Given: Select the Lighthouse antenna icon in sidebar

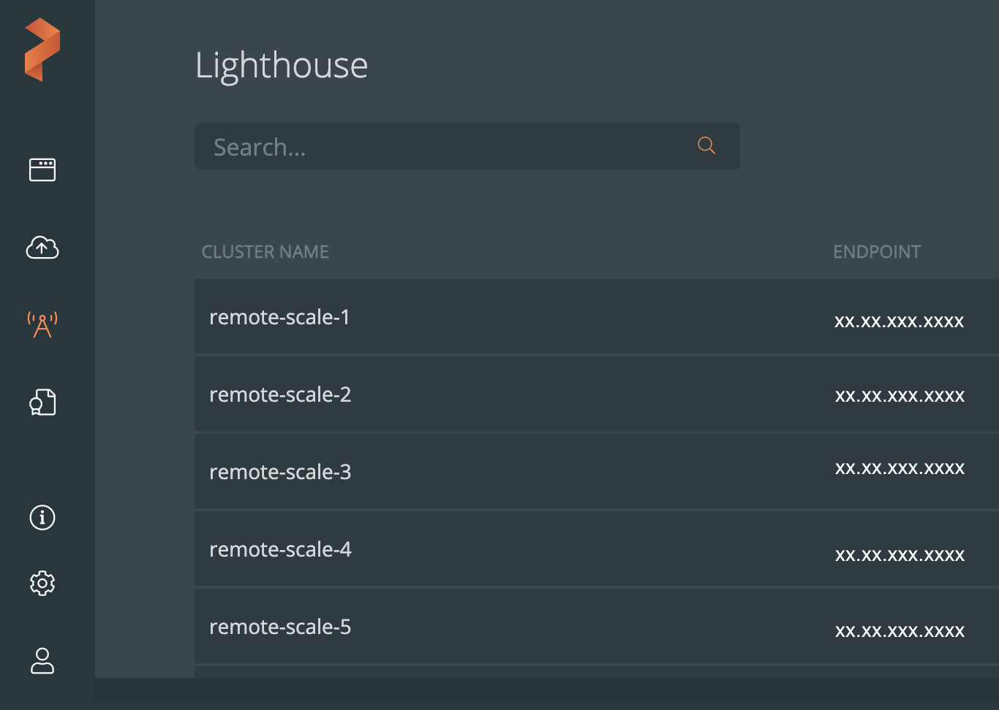Looking at the screenshot, I should 42,325.
